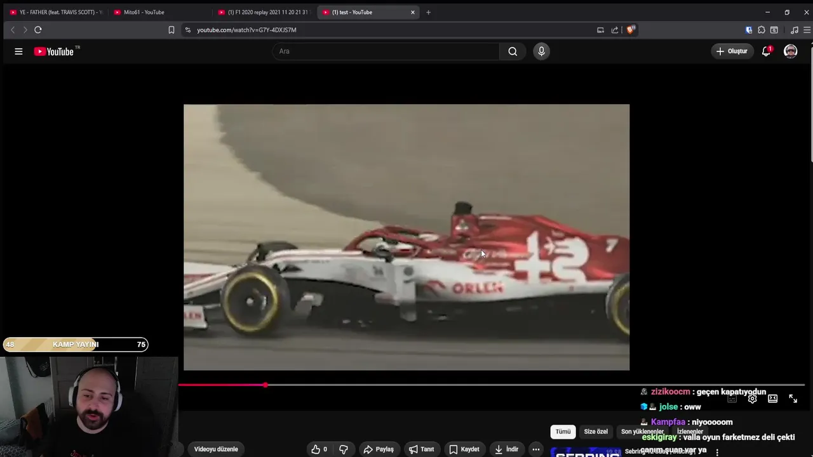813x457 pixels.
Task: Open the browser main menu icon
Action: click(807, 30)
